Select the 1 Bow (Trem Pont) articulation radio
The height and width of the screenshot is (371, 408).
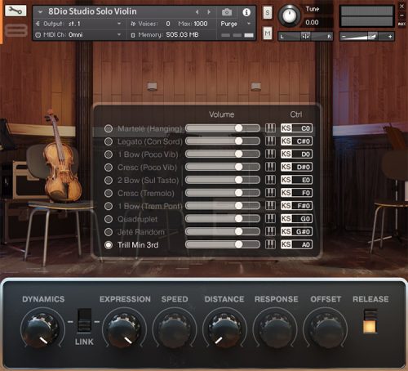[x=109, y=206]
